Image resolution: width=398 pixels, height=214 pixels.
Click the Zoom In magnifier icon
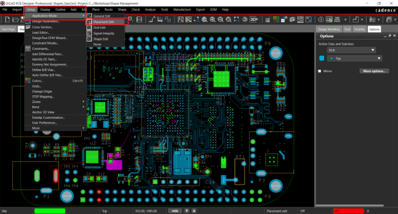(212, 19)
